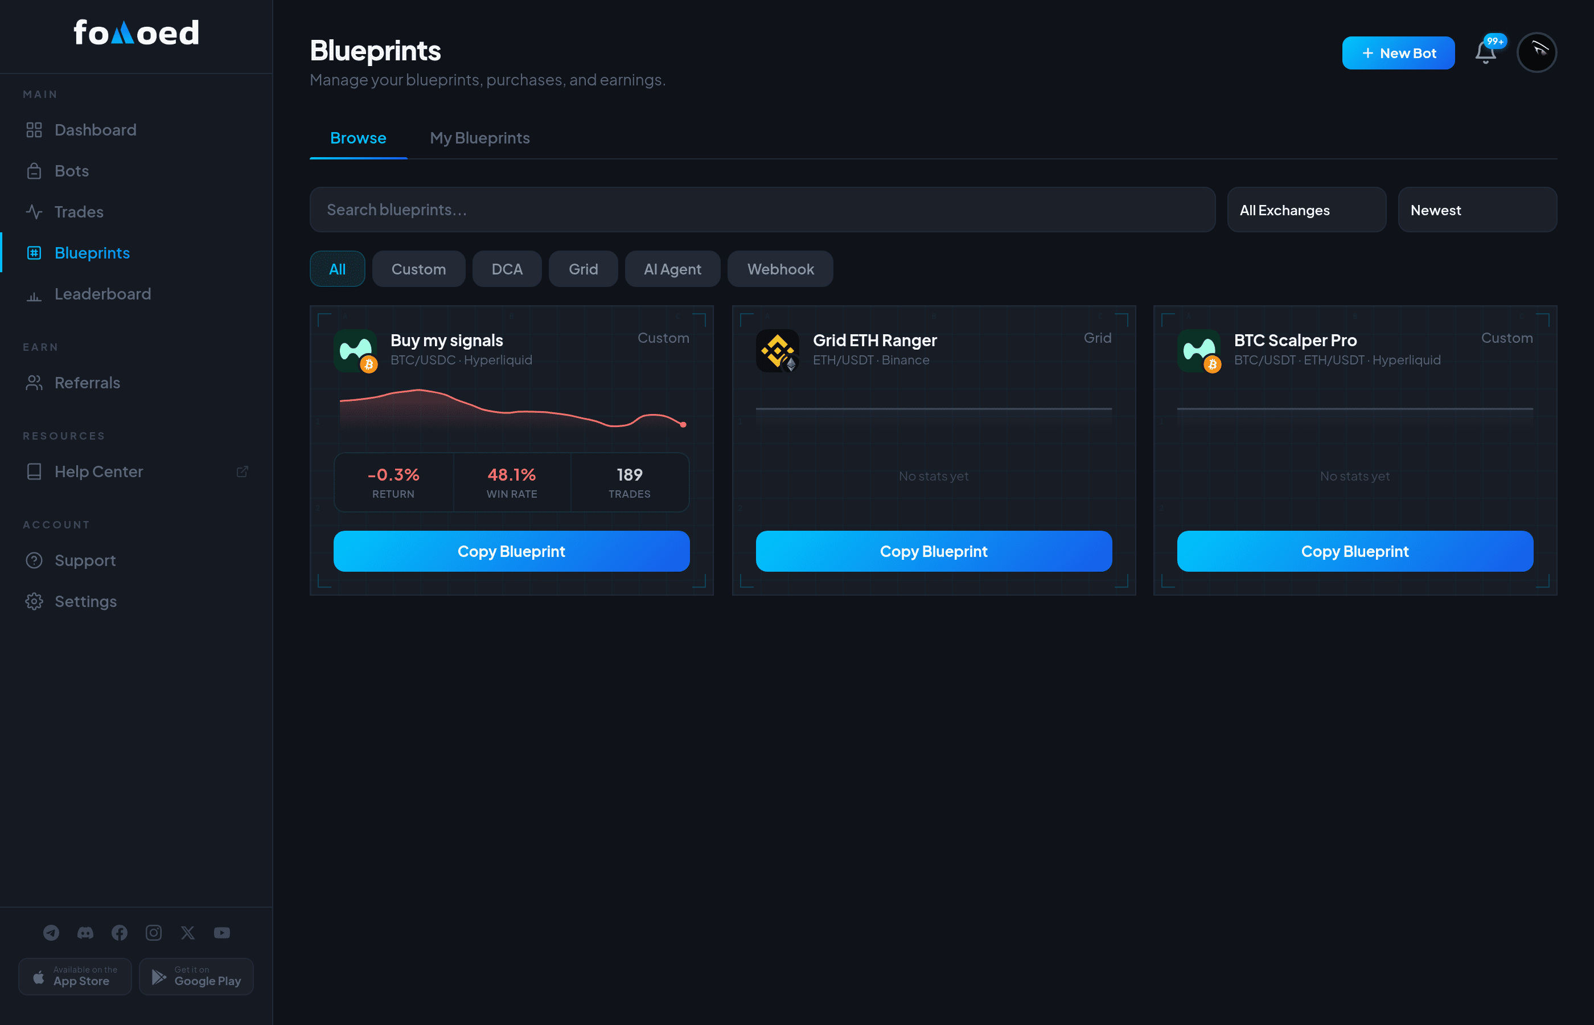Open the Buy my signals card title
The width and height of the screenshot is (1594, 1025).
click(446, 340)
